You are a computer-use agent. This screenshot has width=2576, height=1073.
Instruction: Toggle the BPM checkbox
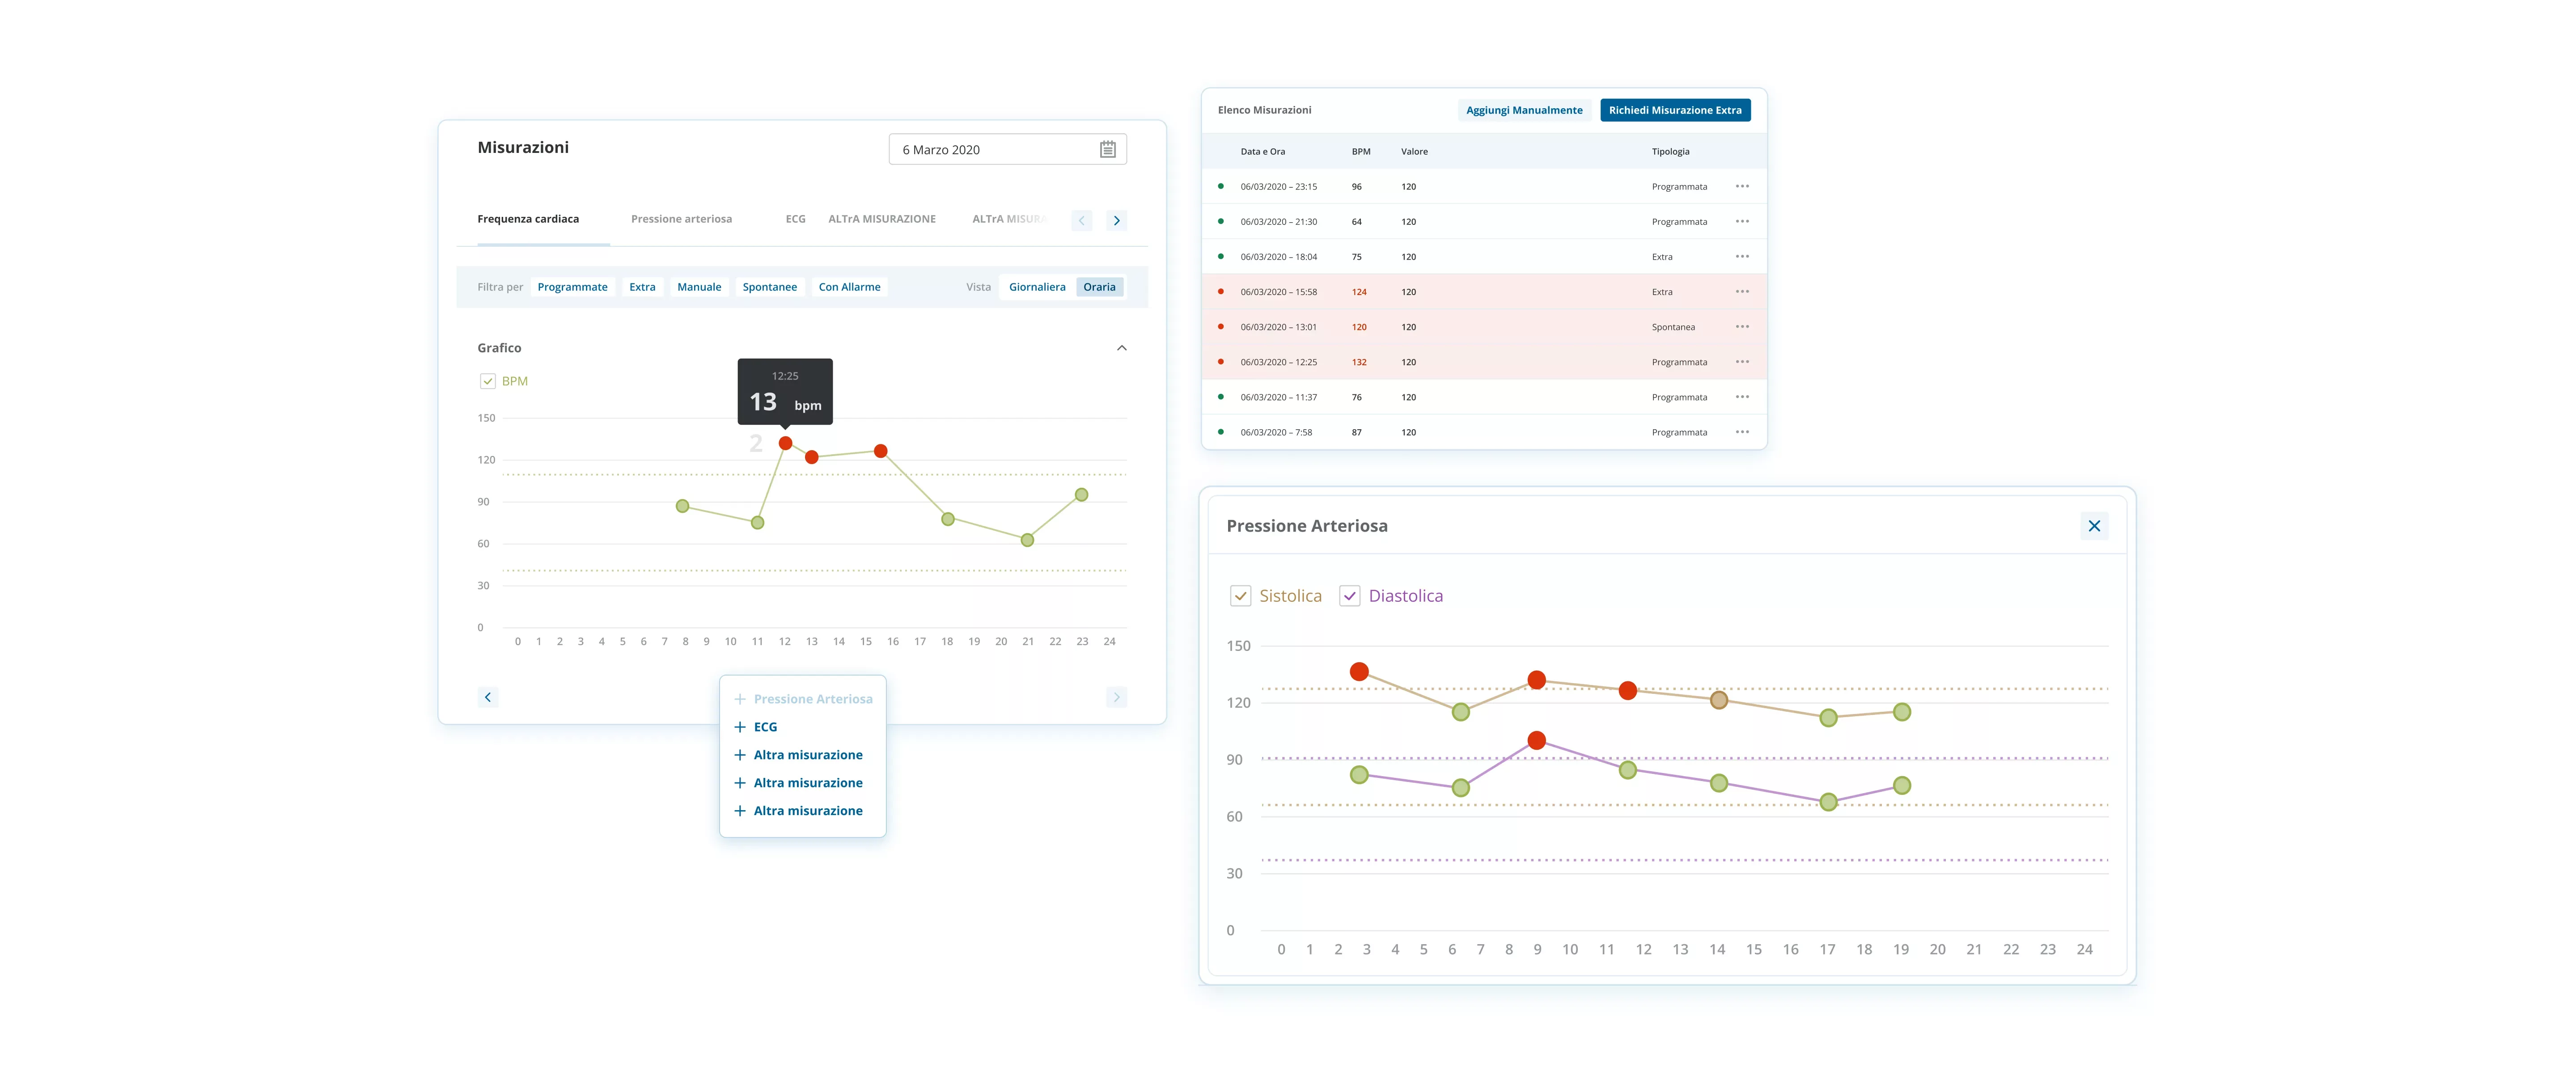tap(488, 381)
